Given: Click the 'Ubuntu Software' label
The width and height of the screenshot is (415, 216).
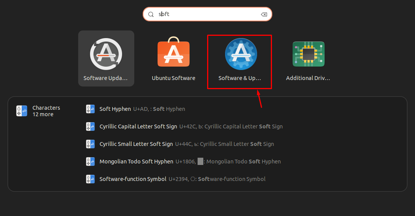Looking at the screenshot, I should [x=173, y=78].
